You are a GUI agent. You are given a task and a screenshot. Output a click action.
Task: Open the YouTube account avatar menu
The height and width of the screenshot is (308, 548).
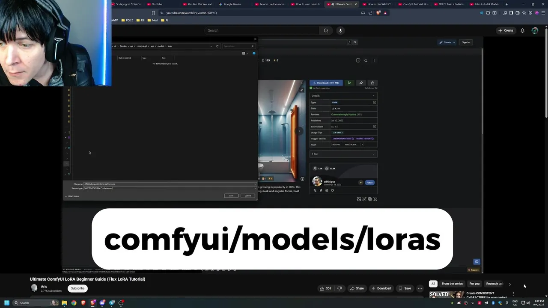pos(535,30)
